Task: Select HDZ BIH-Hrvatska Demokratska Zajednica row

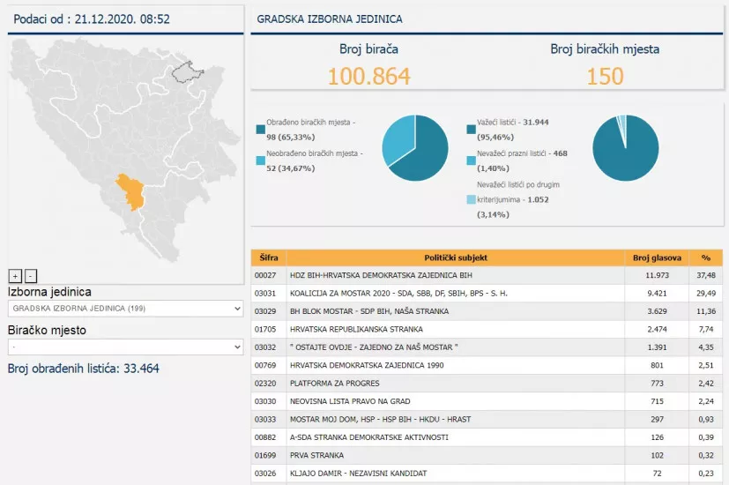Action: pos(455,275)
